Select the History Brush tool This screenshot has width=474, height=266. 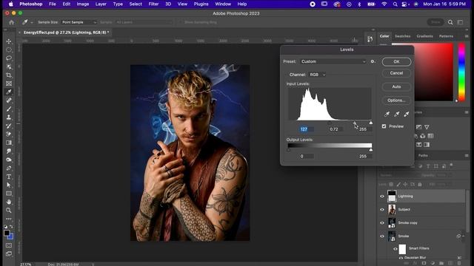click(9, 126)
